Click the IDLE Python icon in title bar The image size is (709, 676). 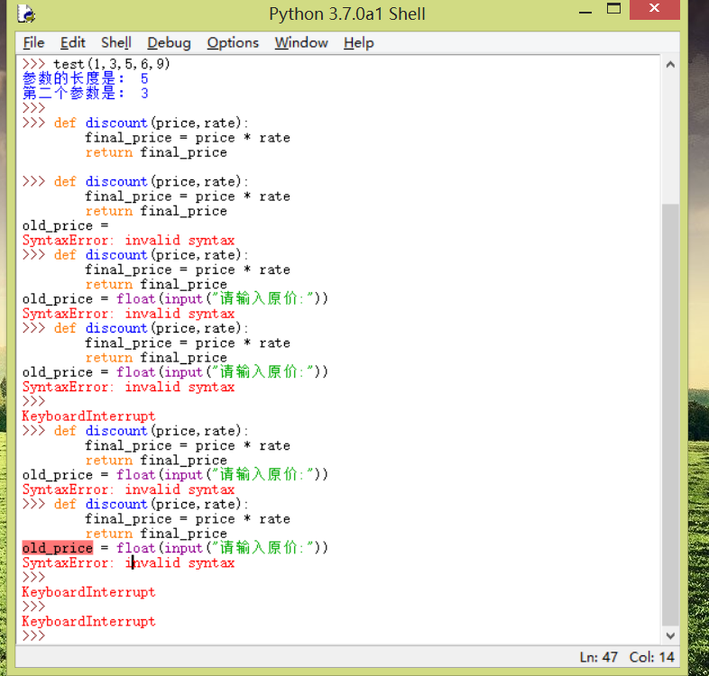click(27, 14)
